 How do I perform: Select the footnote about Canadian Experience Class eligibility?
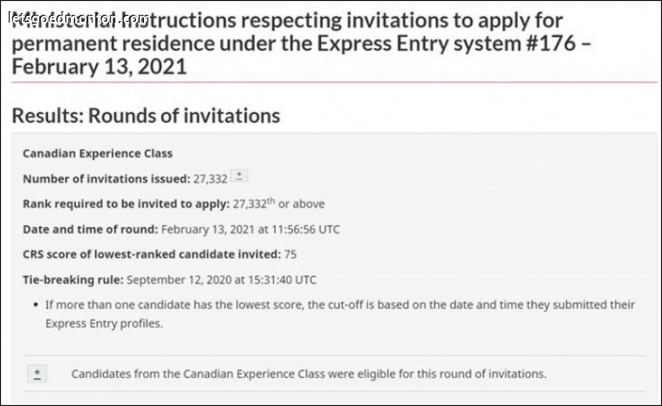coord(309,374)
